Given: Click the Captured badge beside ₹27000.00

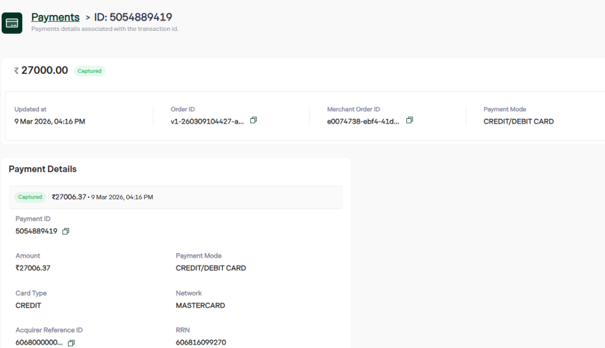Looking at the screenshot, I should [x=89, y=71].
